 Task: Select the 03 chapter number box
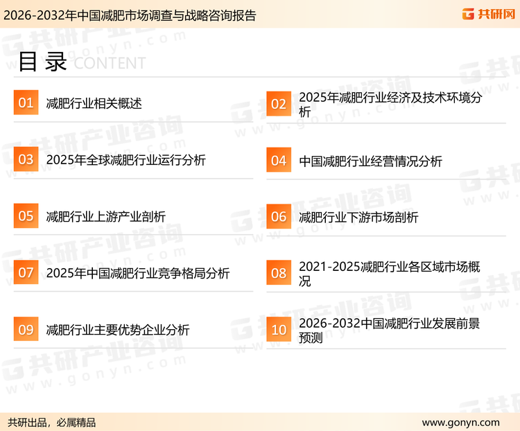pos(26,160)
